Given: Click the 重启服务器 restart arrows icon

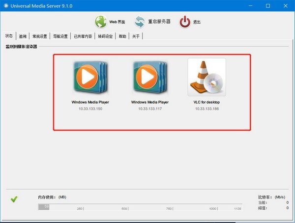Looking at the screenshot, I should click(140, 22).
